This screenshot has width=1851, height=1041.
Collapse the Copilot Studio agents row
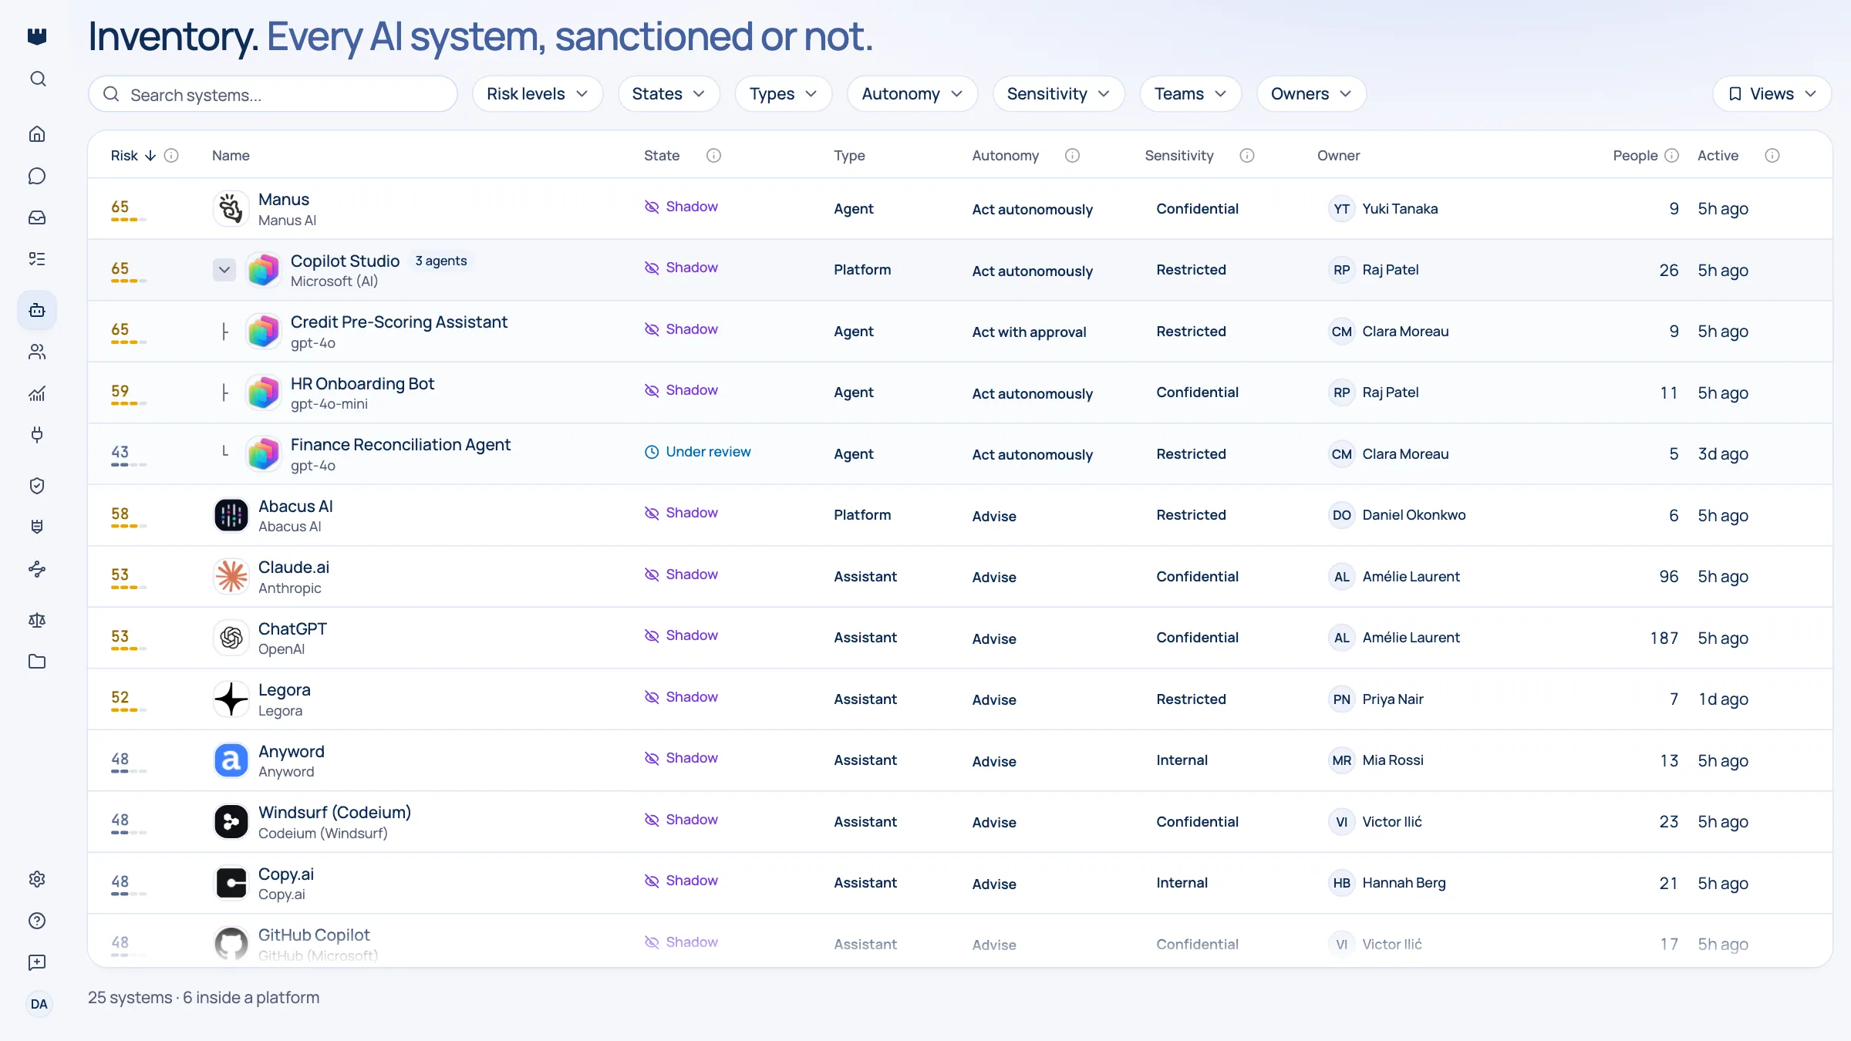[224, 270]
